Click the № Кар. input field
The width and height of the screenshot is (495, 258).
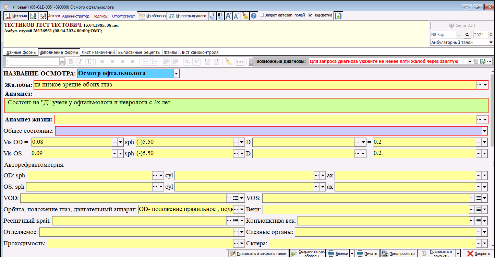[x=443, y=35]
